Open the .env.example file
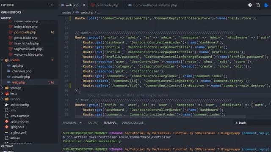The image size is (271, 152). pos(19,116)
